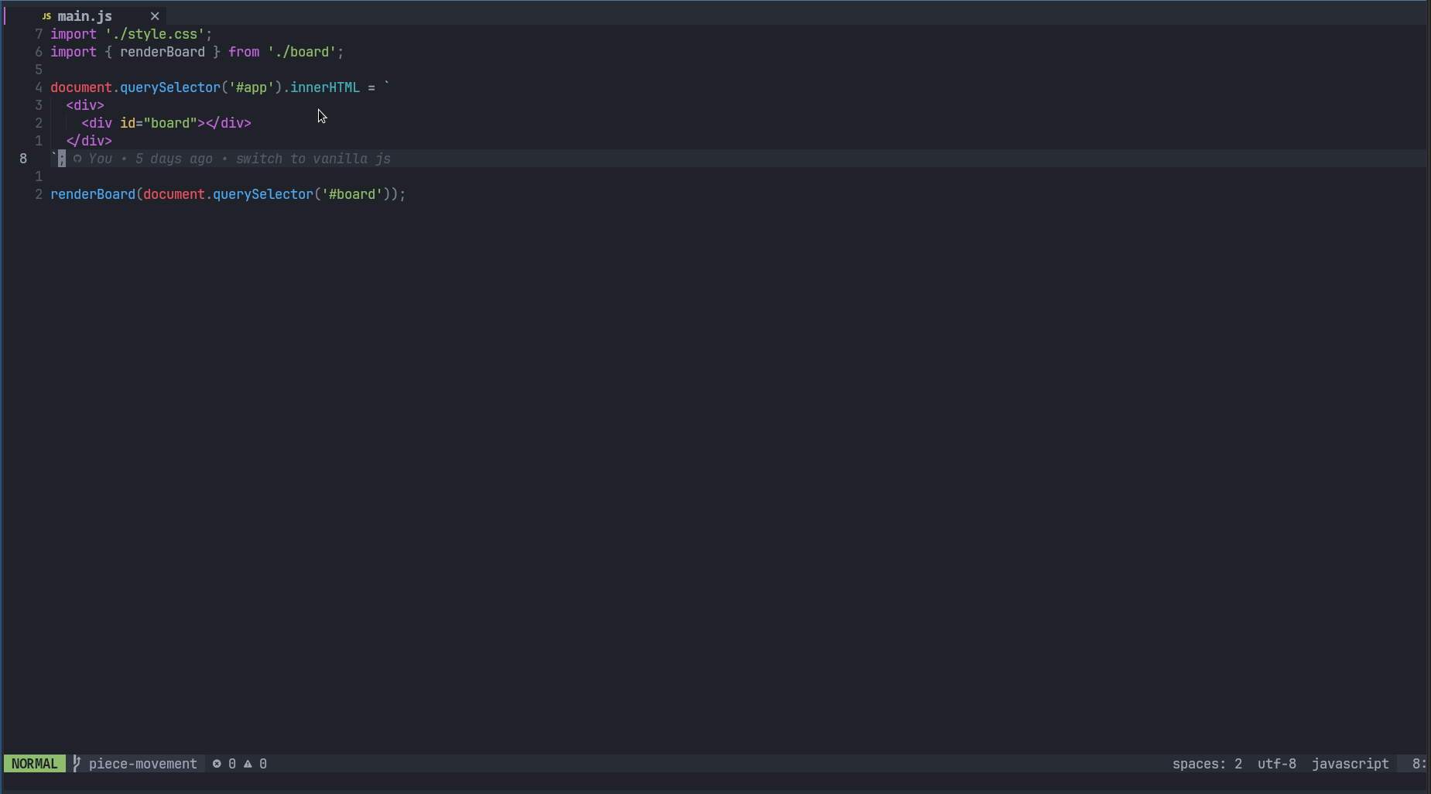Open the piece-movement branch label
Screen dimensions: 1431x794
[x=142, y=764]
